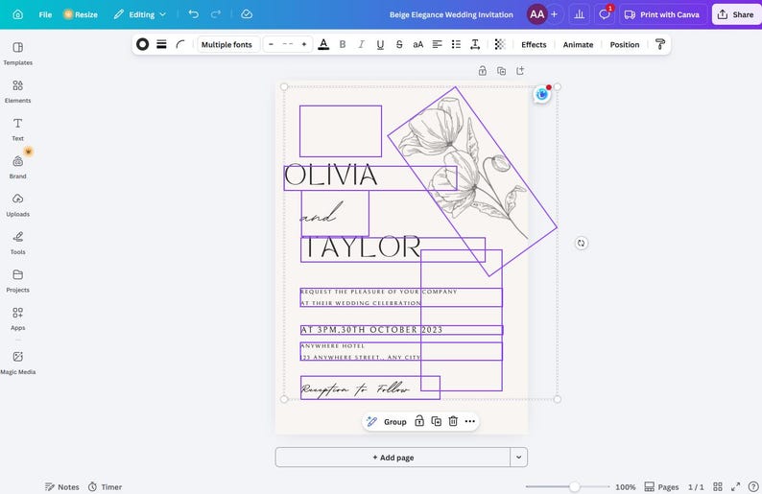This screenshot has width=762, height=494.
Task: Click the Add page button
Action: (x=393, y=458)
